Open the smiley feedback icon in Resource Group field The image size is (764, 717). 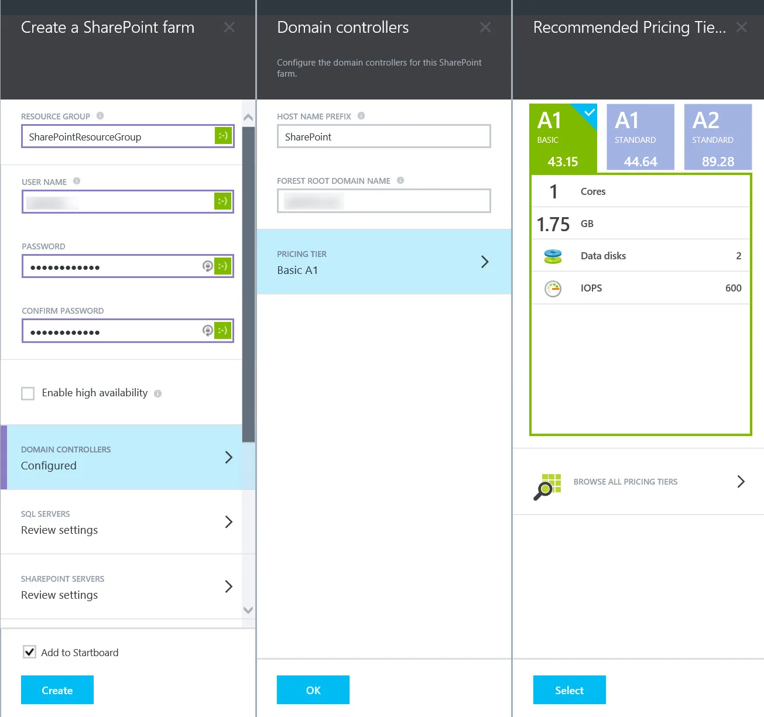[222, 136]
